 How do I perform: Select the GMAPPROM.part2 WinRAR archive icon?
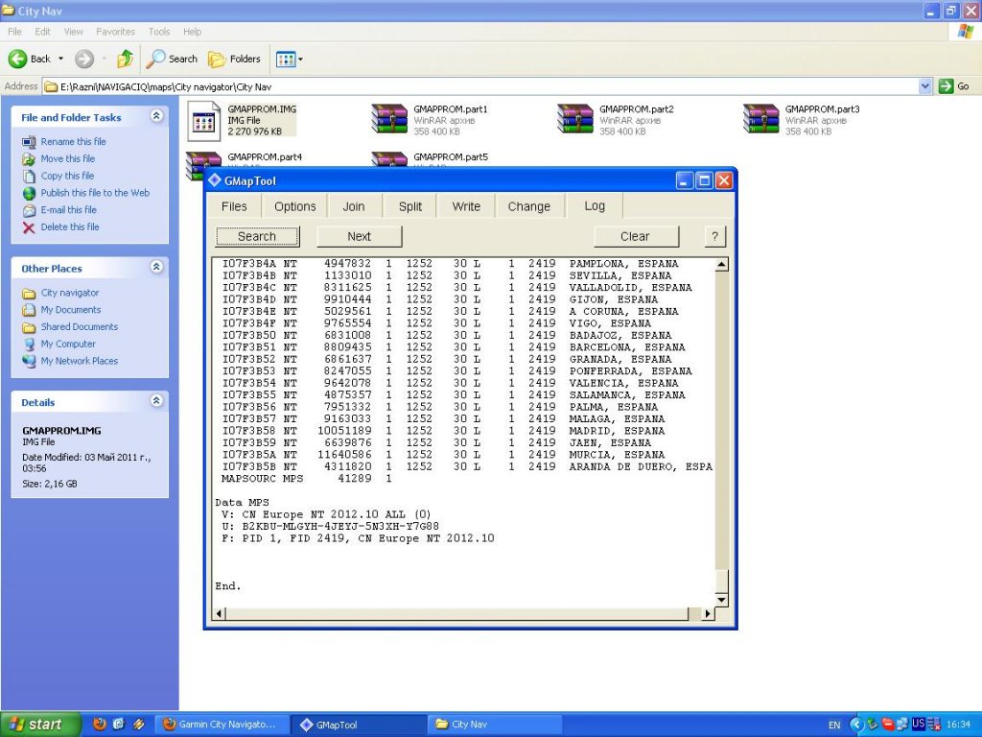tap(575, 120)
